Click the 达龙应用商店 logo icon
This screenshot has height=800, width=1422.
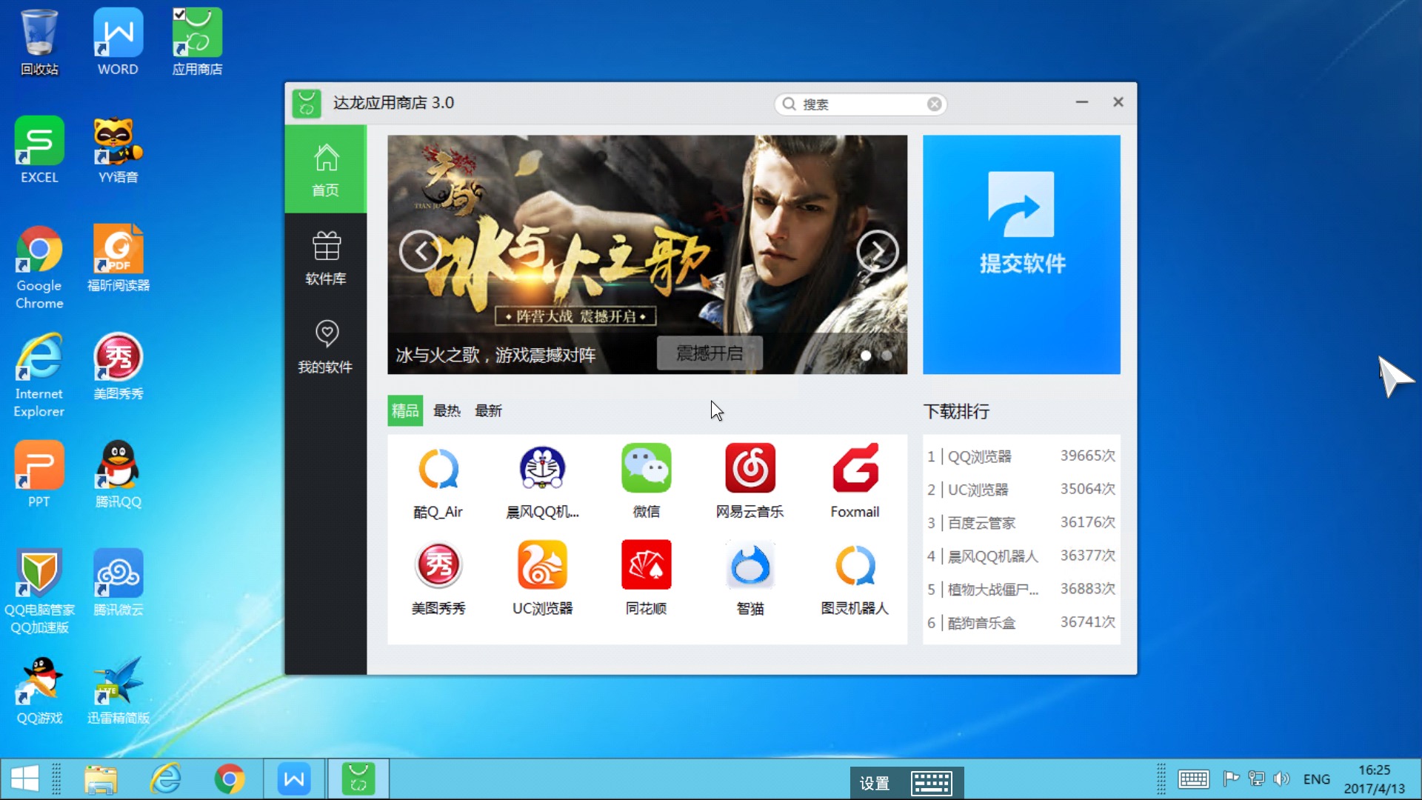[306, 103]
